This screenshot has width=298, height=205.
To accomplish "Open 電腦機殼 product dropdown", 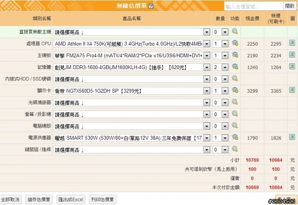I will click(131, 126).
